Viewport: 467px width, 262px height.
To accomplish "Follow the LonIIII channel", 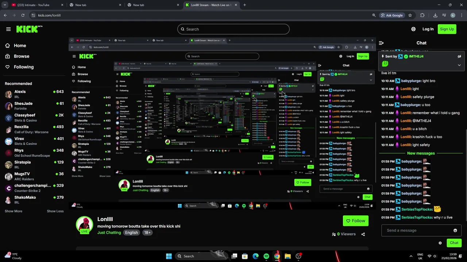I will pos(355,221).
